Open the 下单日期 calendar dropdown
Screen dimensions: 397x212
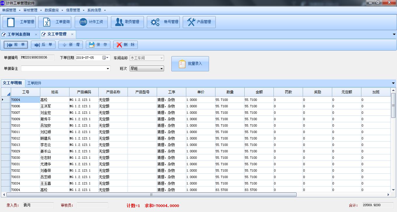click(x=107, y=58)
